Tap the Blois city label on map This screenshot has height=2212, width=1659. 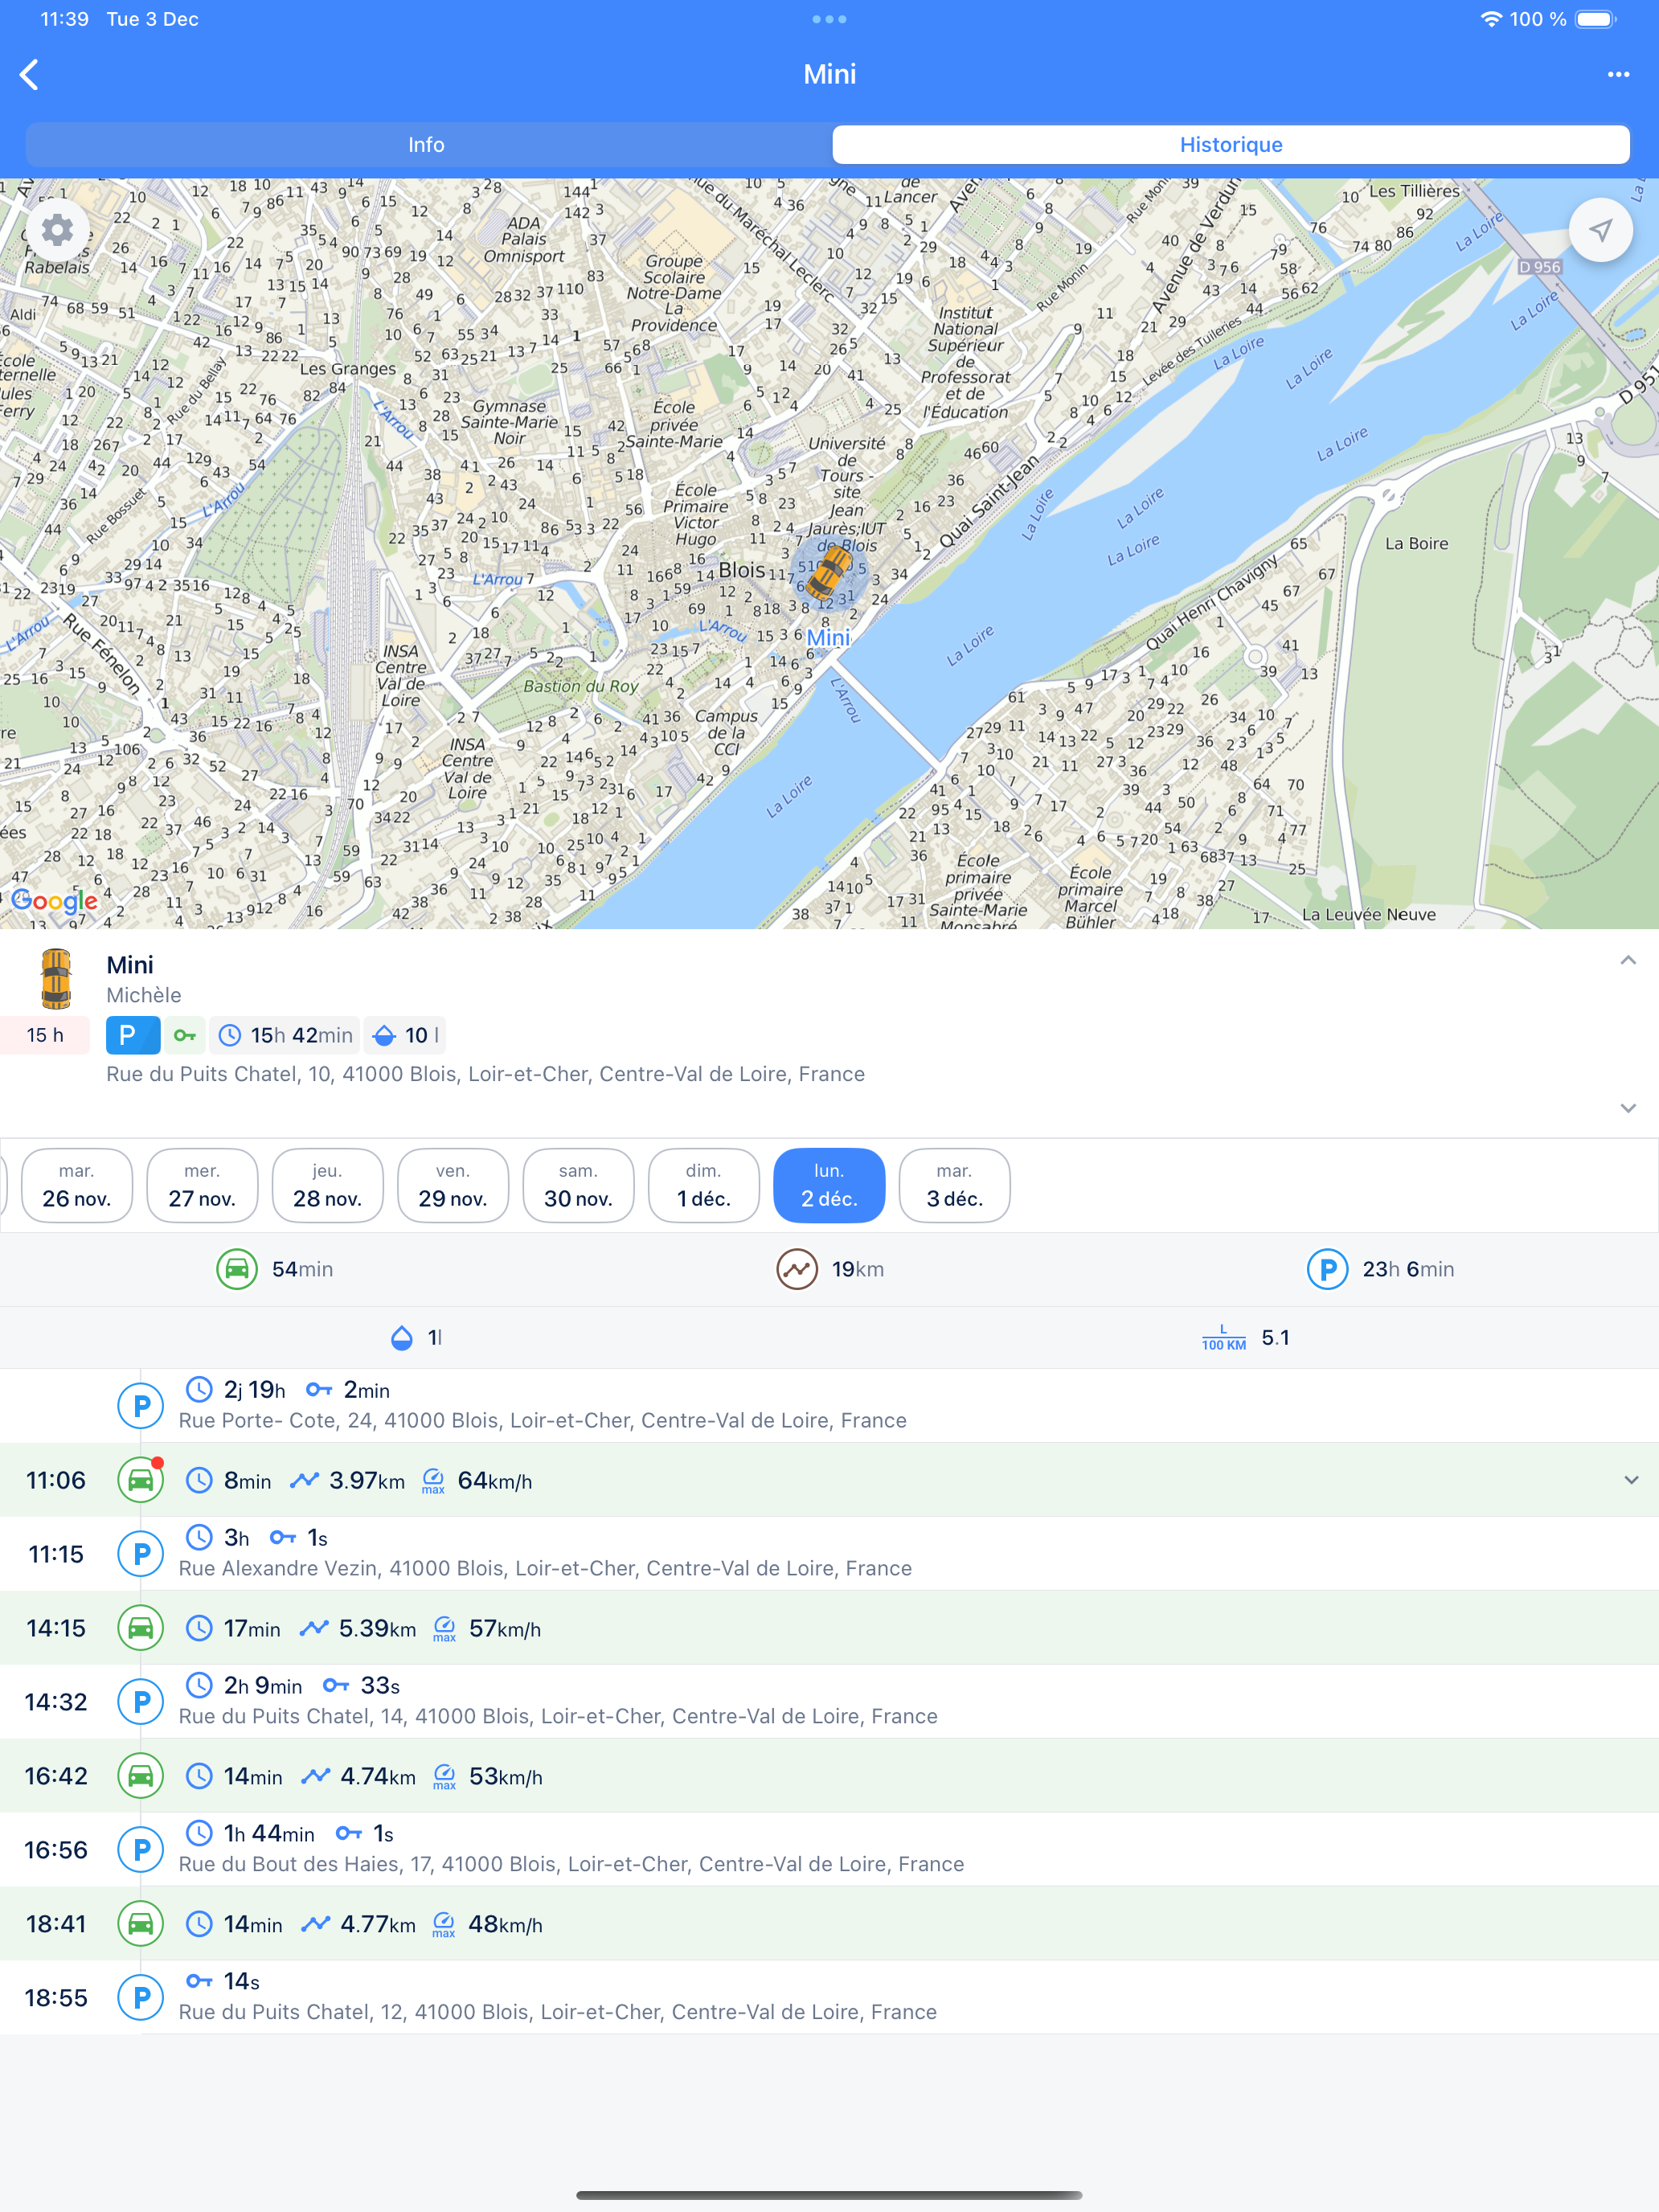pyautogui.click(x=741, y=570)
